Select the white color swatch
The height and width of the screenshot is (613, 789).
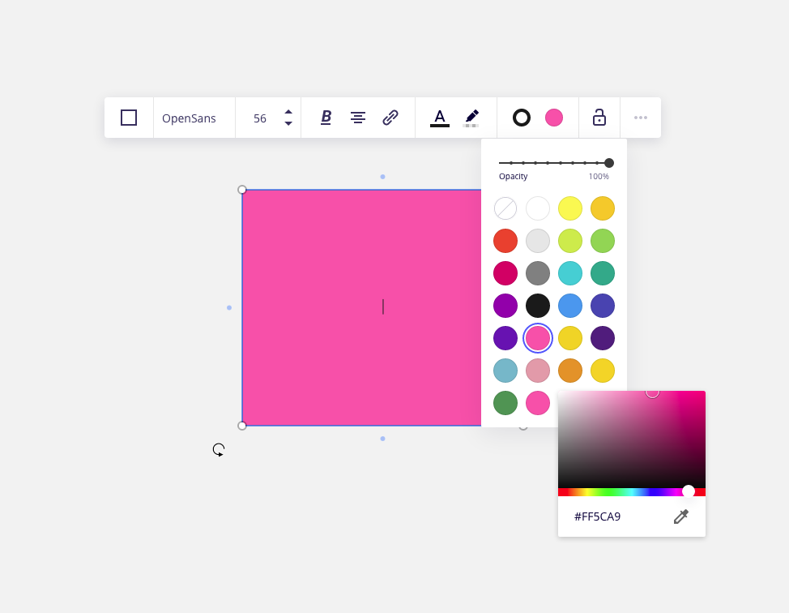coord(538,208)
